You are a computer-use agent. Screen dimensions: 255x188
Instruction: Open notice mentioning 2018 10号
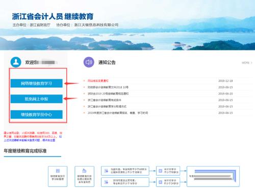click(108, 87)
